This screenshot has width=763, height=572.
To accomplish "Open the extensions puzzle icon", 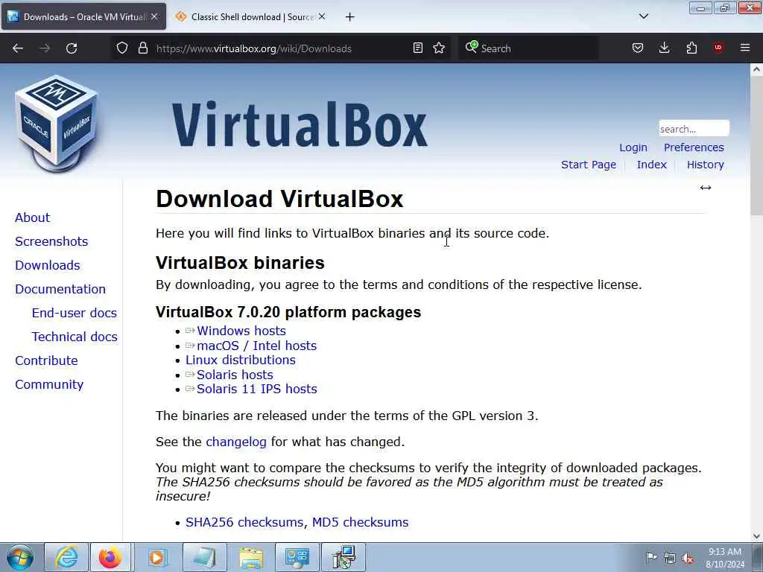I will click(x=691, y=48).
